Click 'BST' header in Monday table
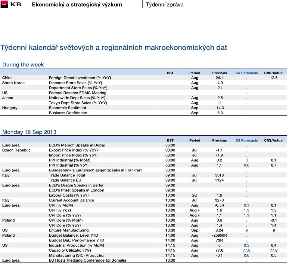Viewport: 289px width, 264px height. point(170,140)
